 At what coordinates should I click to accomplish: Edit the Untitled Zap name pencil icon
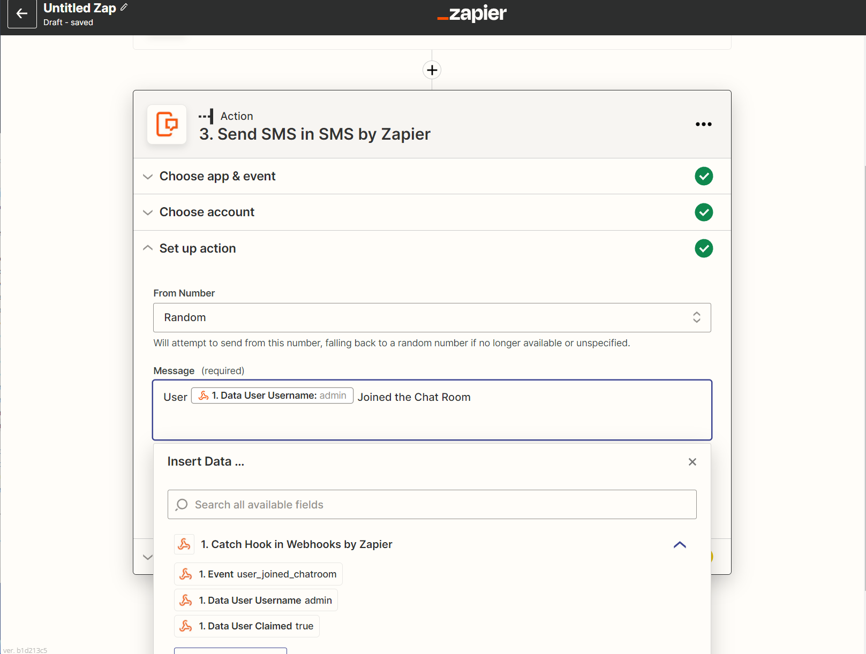coord(124,7)
